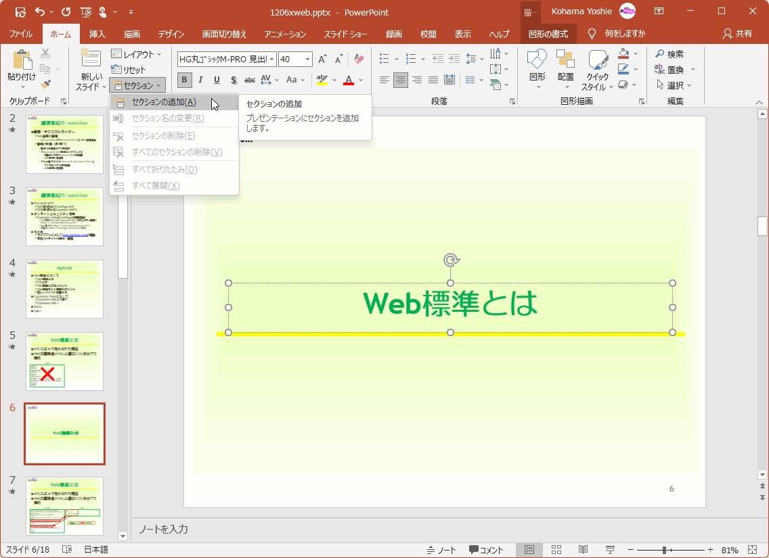Click the Reset (リセット) button
Image resolution: width=769 pixels, height=558 pixels.
pos(129,70)
